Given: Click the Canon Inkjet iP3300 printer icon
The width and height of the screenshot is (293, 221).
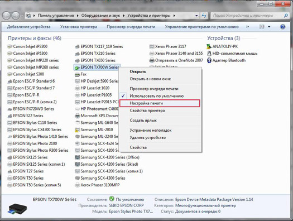Looking at the screenshot, I should [x=9, y=46].
